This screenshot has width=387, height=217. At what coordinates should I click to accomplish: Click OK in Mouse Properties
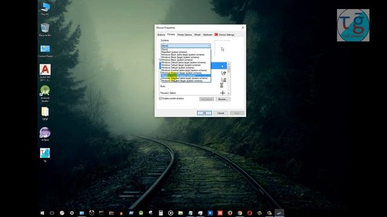click(x=204, y=113)
